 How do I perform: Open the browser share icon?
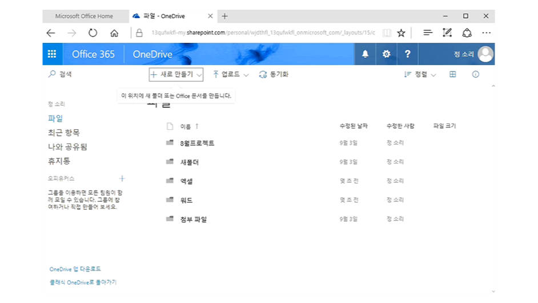[467, 33]
